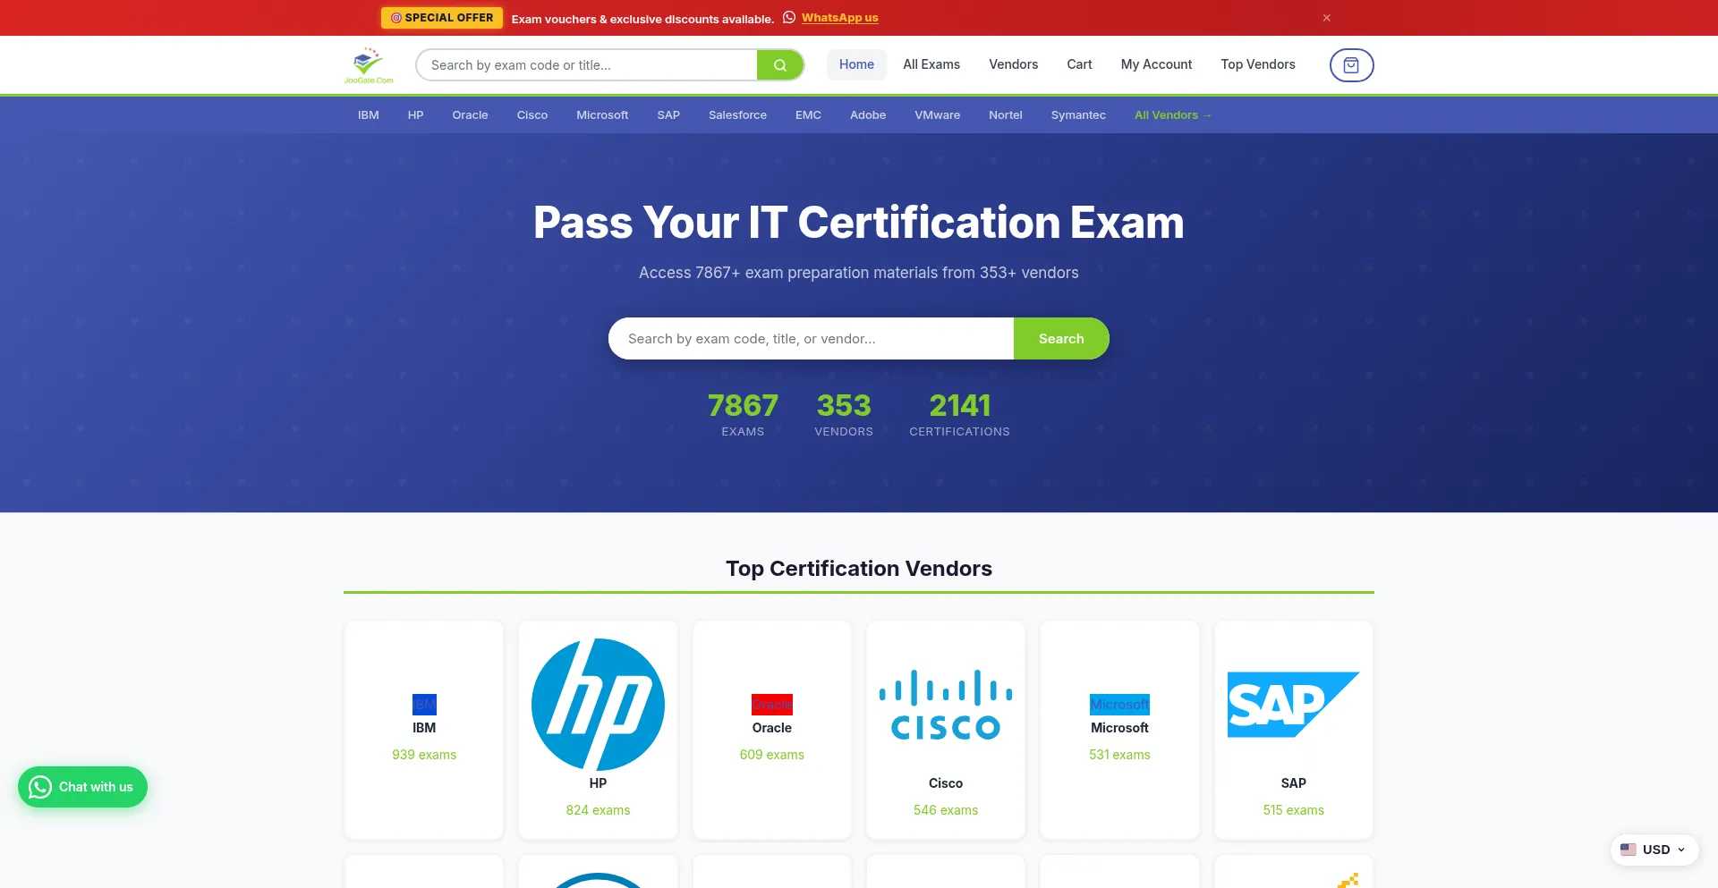The width and height of the screenshot is (1718, 888).
Task: Click the IBM name in vendor card
Action: click(x=424, y=728)
